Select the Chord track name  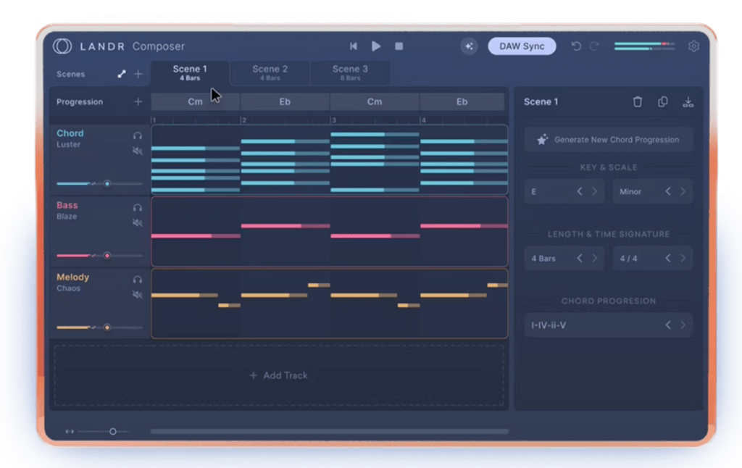point(70,133)
